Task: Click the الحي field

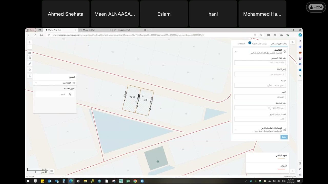Action: pos(260,97)
